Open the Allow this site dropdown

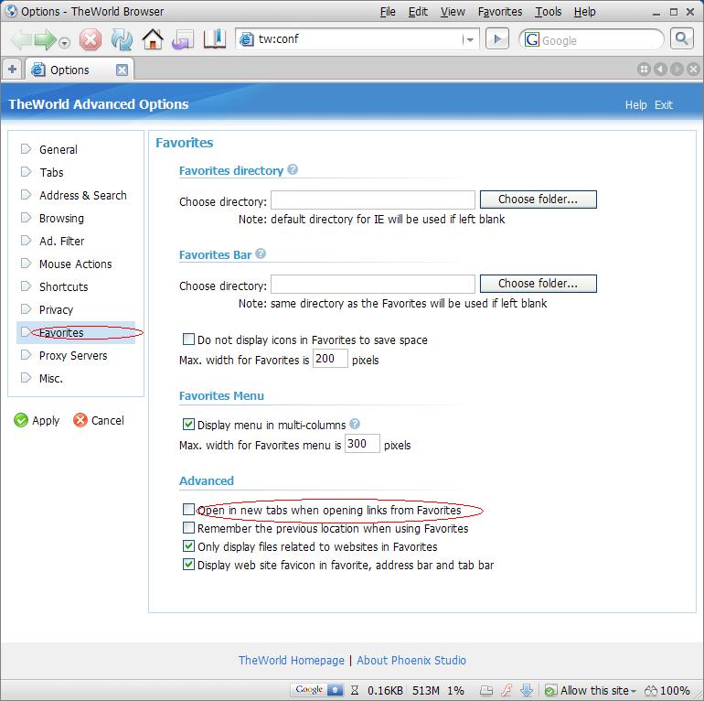pyautogui.click(x=591, y=690)
